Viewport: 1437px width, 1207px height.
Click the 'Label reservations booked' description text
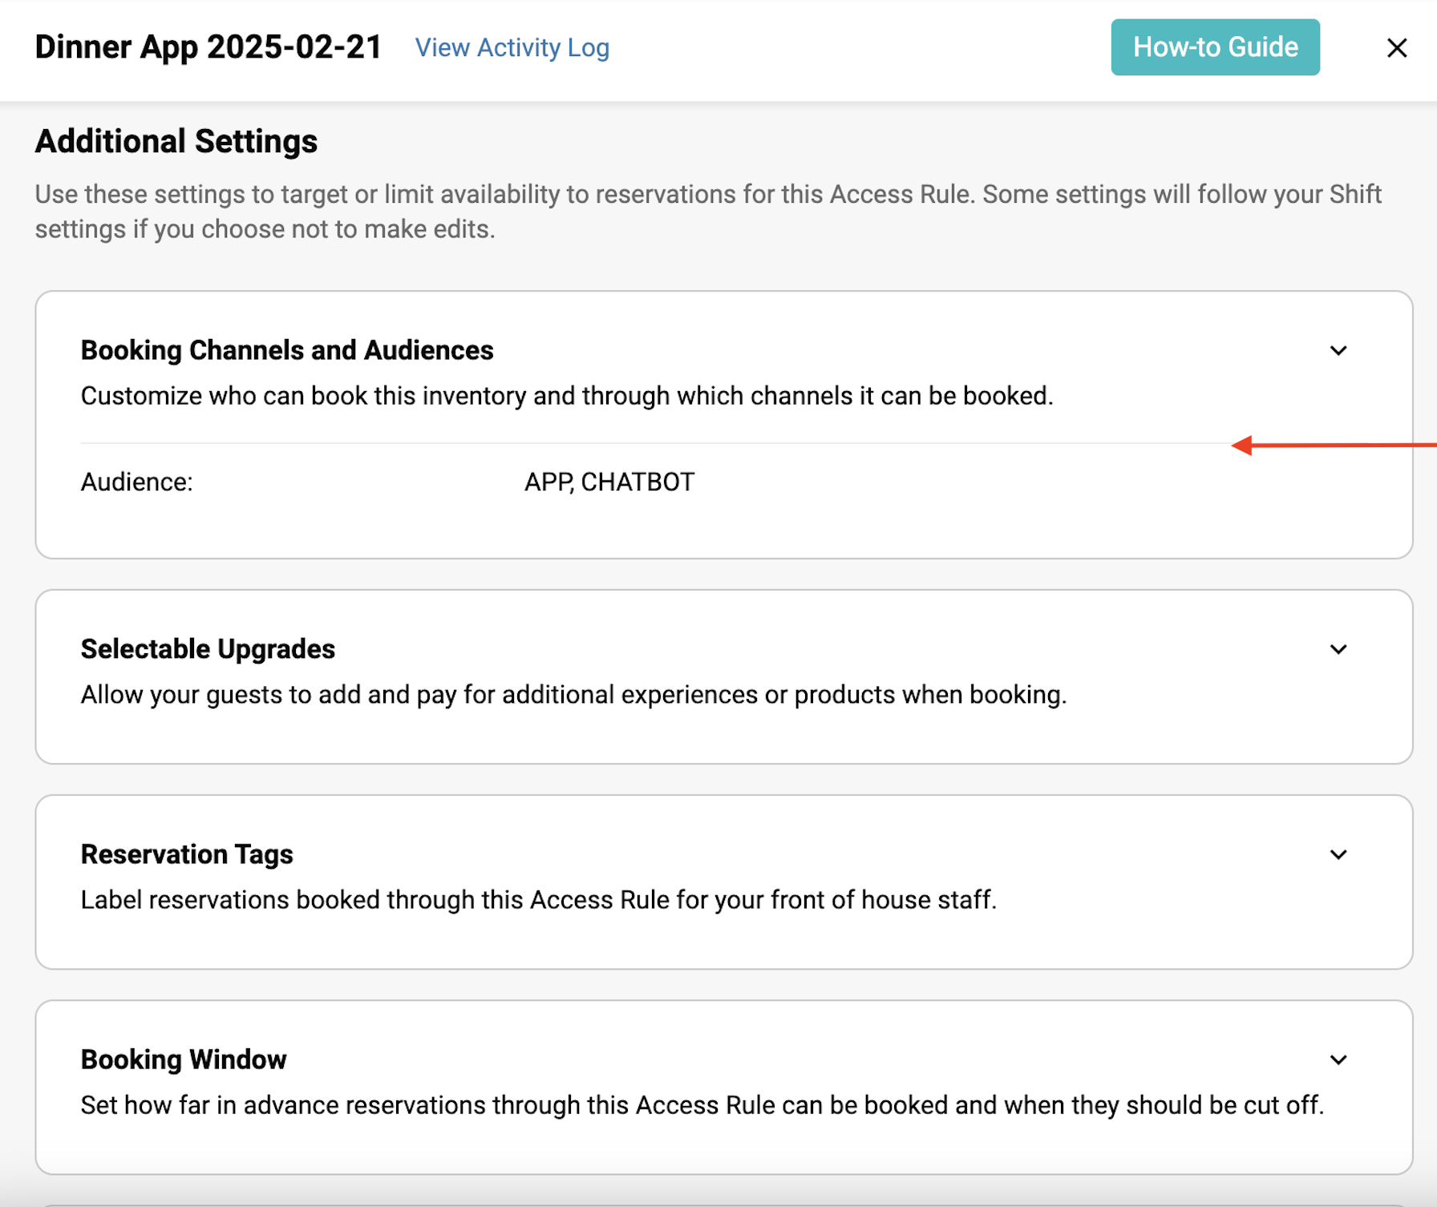[x=538, y=899]
